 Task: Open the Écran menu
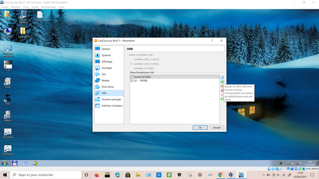26,7
